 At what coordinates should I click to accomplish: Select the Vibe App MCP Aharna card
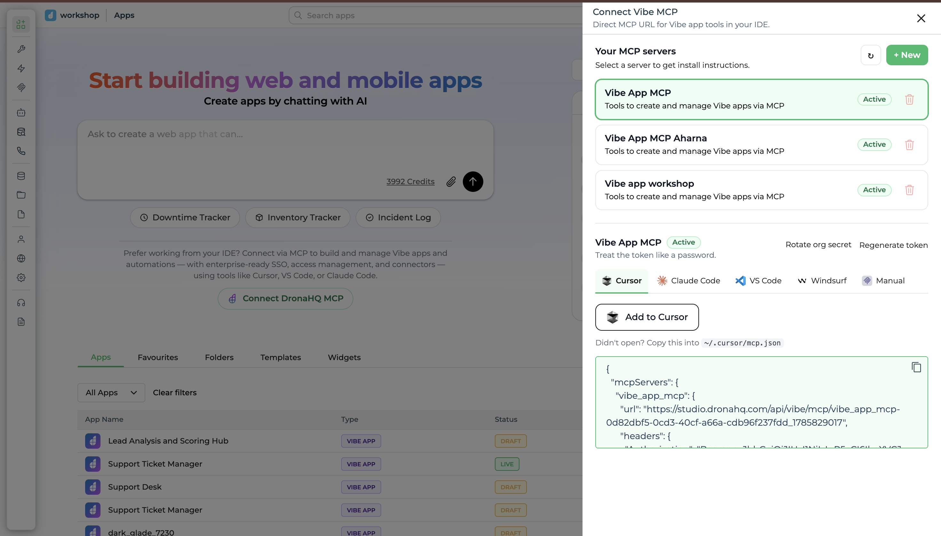click(761, 145)
